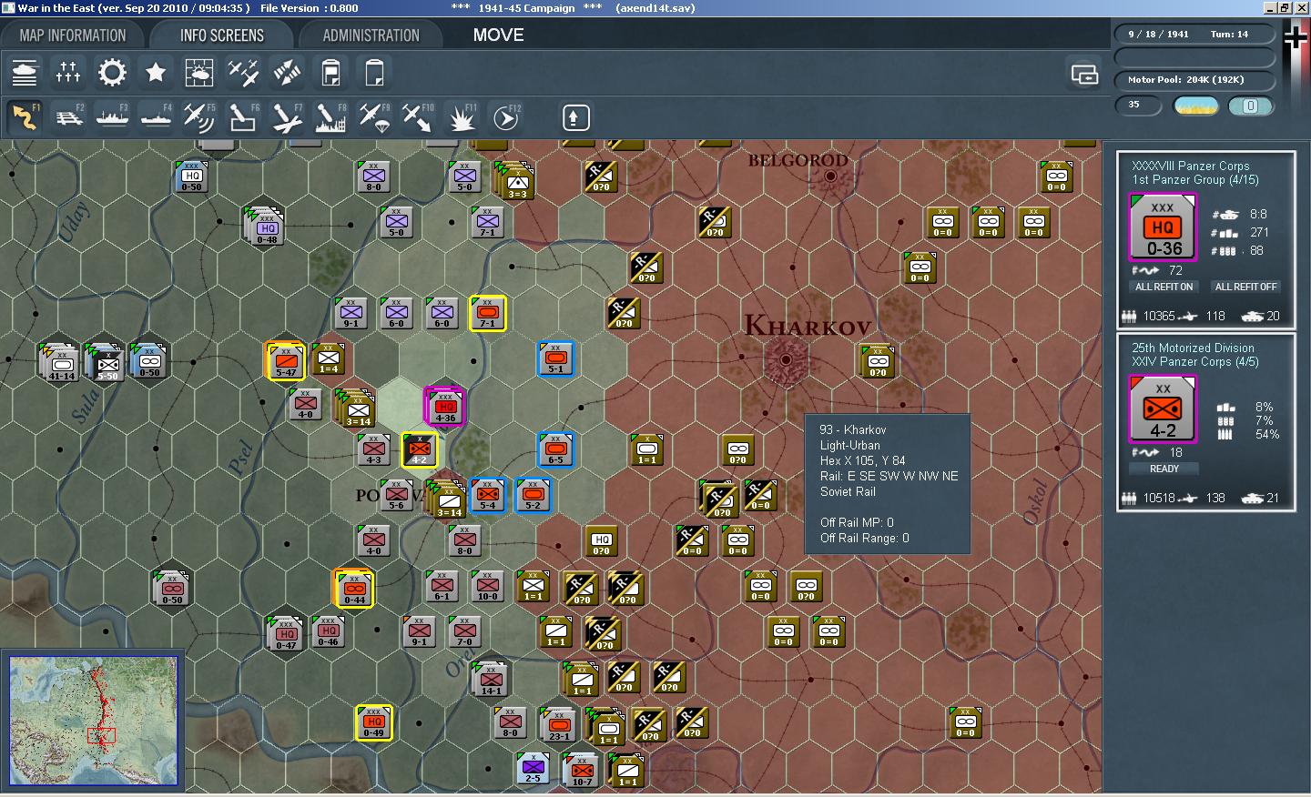The width and height of the screenshot is (1311, 797).
Task: Click the Belgorod city marker
Action: tap(830, 175)
